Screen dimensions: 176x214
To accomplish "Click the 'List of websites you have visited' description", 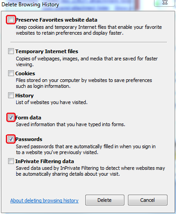I will click(x=52, y=102).
